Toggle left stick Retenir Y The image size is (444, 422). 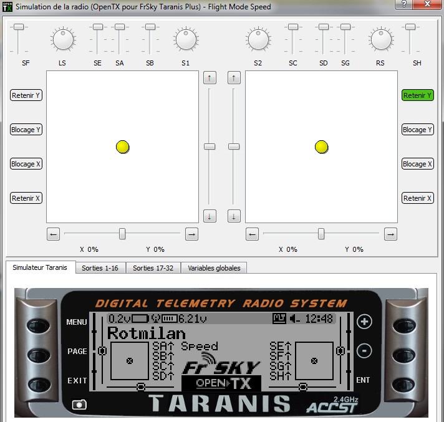click(26, 95)
